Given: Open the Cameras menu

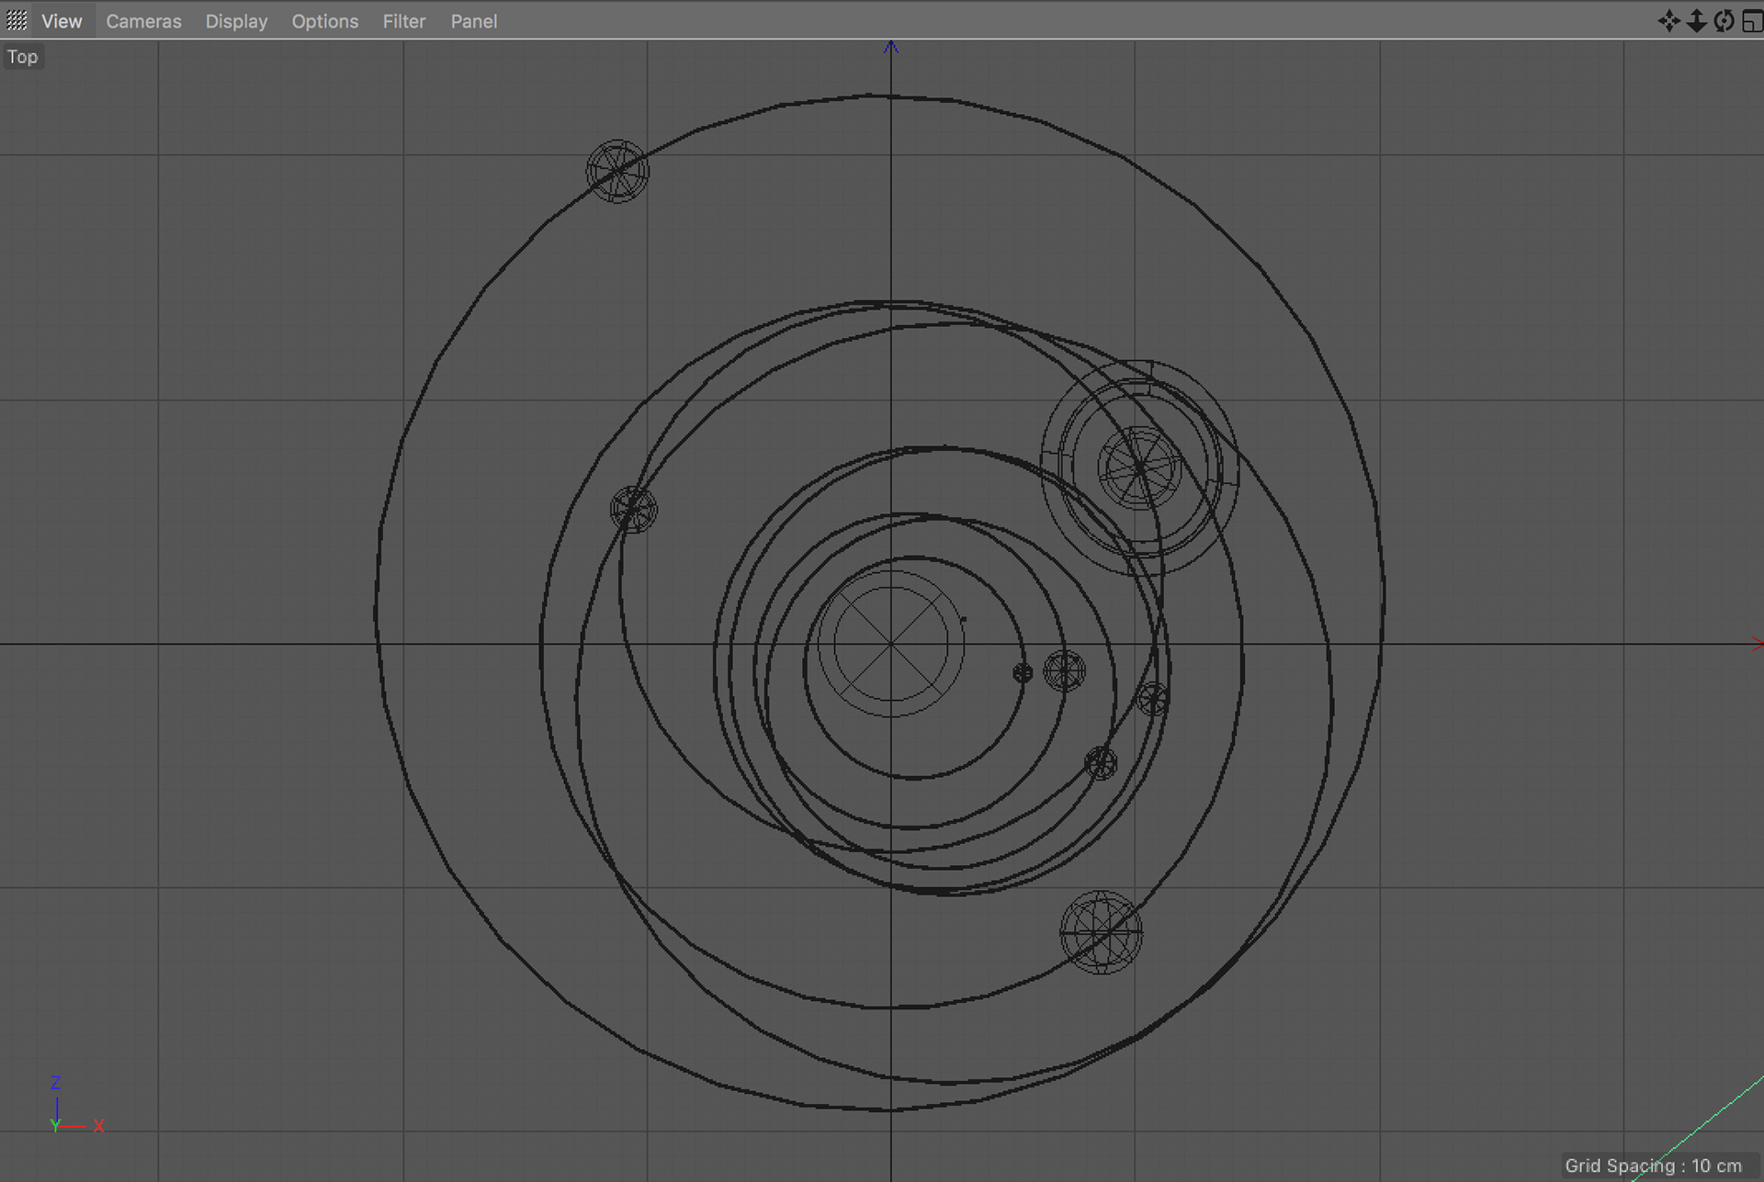Looking at the screenshot, I should pyautogui.click(x=143, y=20).
